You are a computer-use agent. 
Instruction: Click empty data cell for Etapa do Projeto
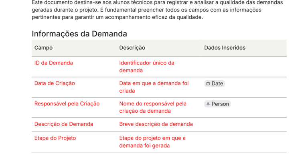pos(244,142)
